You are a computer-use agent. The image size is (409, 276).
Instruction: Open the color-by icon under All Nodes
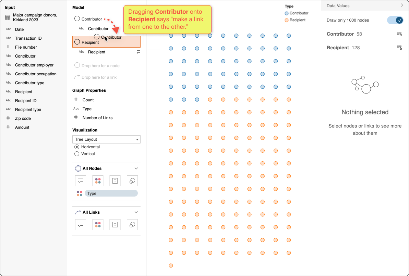coord(98,180)
